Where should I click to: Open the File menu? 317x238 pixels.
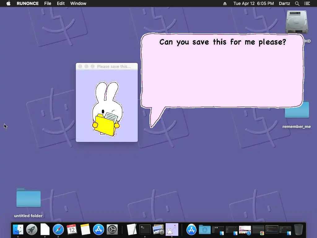48,3
